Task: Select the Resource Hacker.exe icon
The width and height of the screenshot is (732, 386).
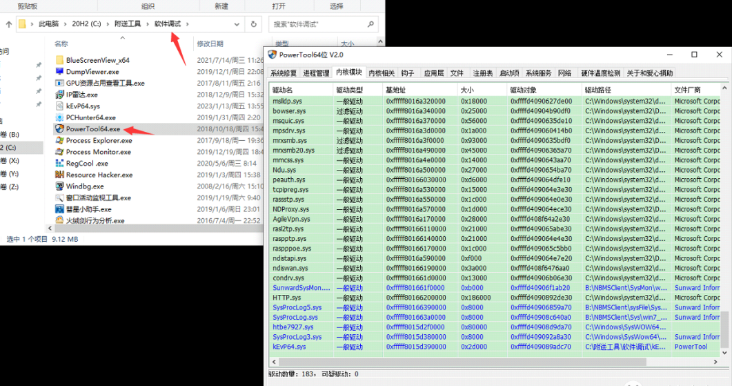Action: click(60, 175)
